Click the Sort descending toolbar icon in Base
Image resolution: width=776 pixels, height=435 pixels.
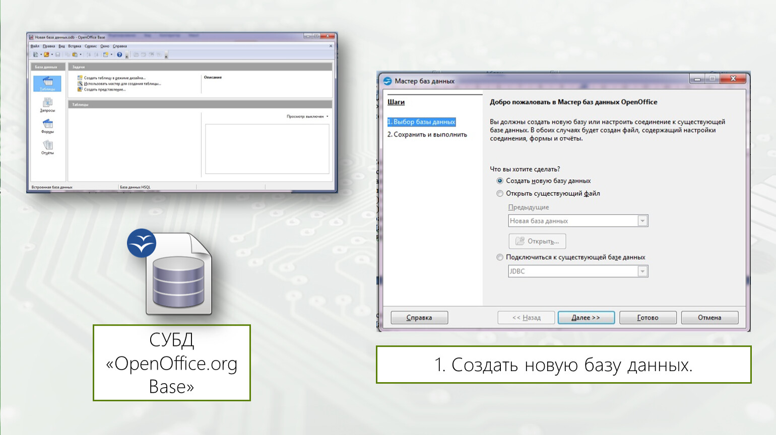(x=96, y=54)
